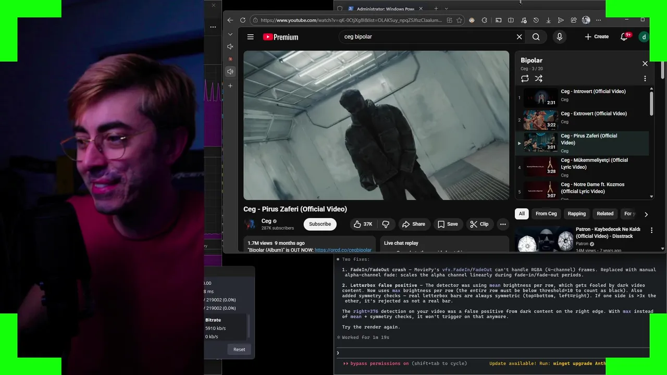Open Windows Terminal tab dropdown arrow
Viewport: 667px width, 375px height.
click(447, 9)
